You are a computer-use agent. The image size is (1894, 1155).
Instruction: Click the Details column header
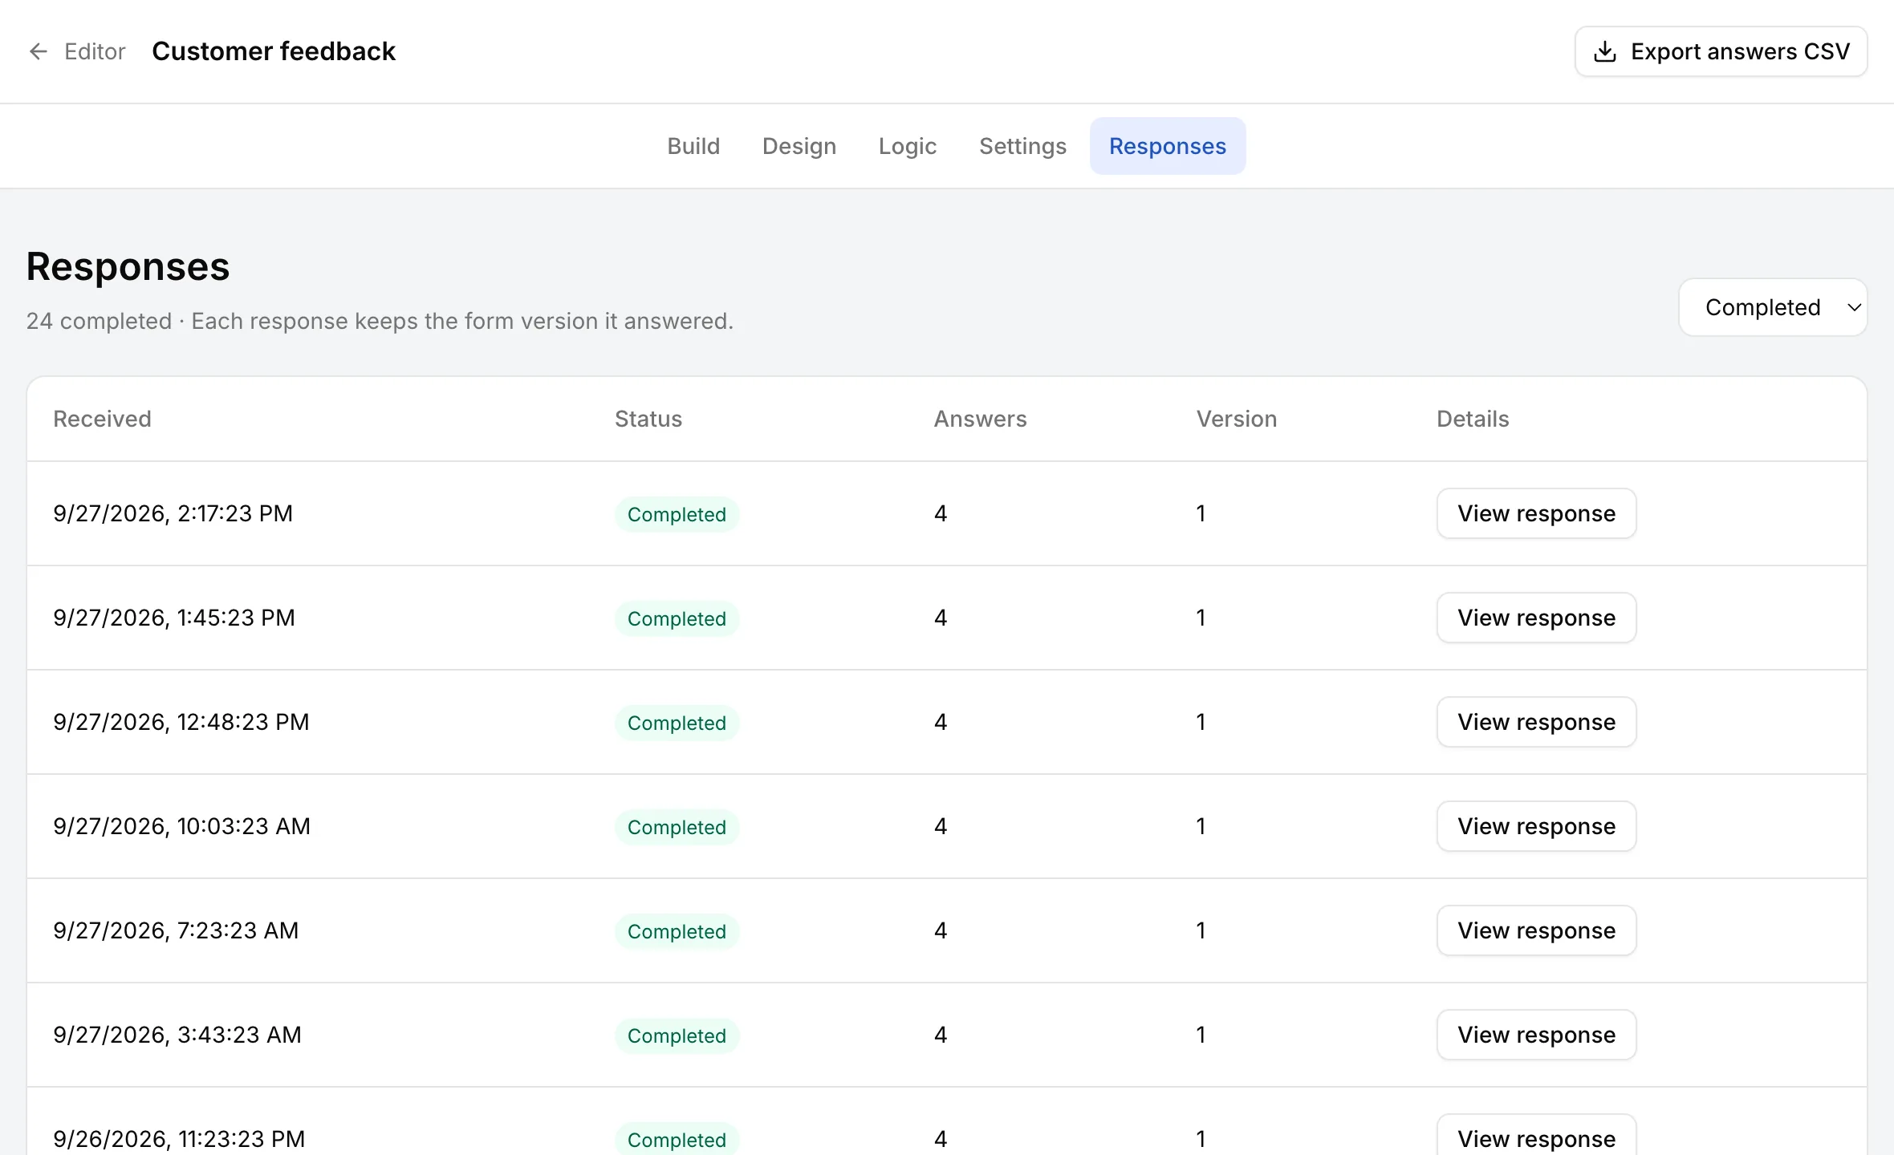[x=1473, y=419]
